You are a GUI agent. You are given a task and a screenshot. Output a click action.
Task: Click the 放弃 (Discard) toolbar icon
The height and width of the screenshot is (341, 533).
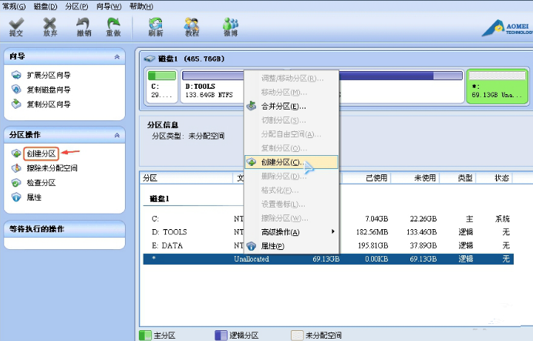[49, 27]
